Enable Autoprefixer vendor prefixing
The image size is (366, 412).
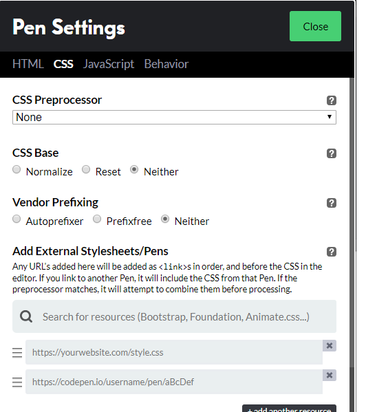coord(17,219)
